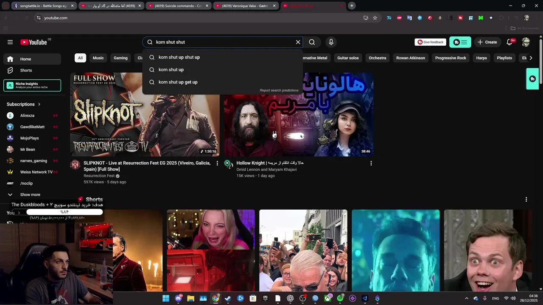Open Steam from the taskbar
Image resolution: width=543 pixels, height=305 pixels.
(x=228, y=298)
